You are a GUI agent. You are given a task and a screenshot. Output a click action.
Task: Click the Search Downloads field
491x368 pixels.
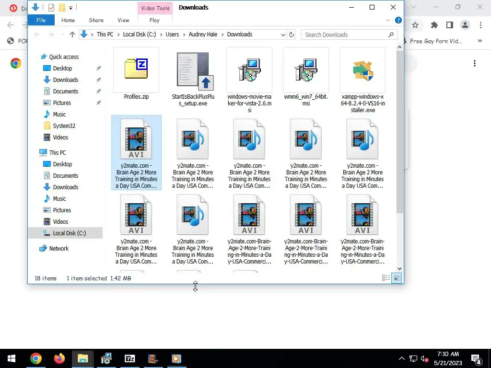349,34
